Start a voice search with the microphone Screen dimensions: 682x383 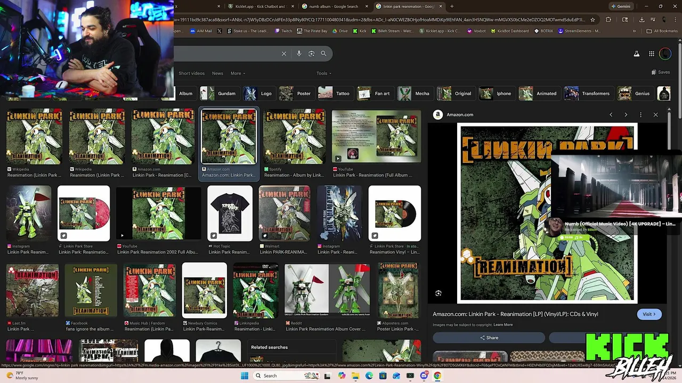tap(299, 54)
